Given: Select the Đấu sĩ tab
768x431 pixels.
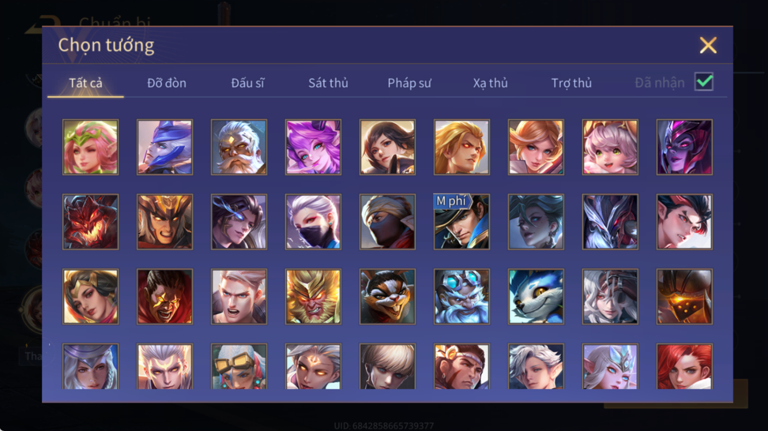Looking at the screenshot, I should (x=248, y=83).
